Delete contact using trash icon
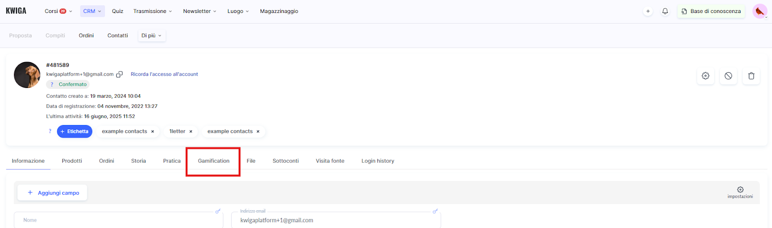 pos(751,76)
